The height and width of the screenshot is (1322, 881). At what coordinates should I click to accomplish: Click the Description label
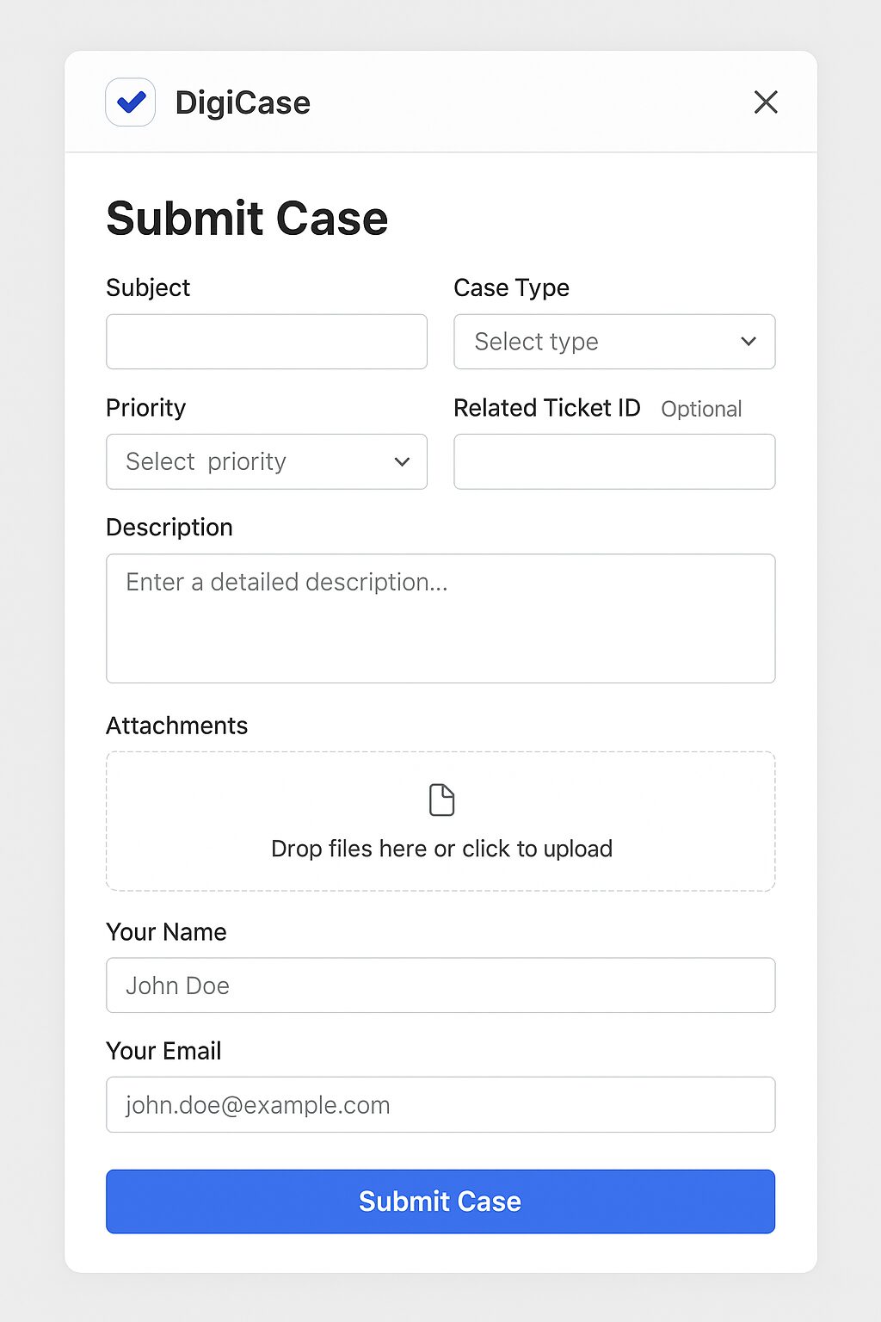point(169,528)
